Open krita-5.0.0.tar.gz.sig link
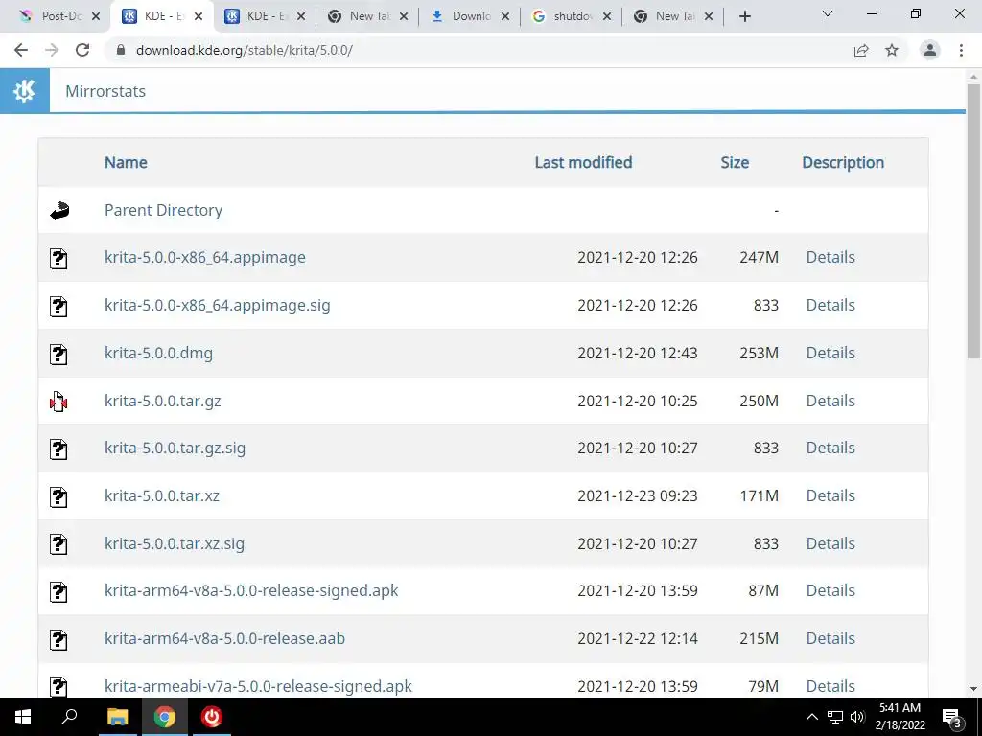982x736 pixels. [175, 448]
